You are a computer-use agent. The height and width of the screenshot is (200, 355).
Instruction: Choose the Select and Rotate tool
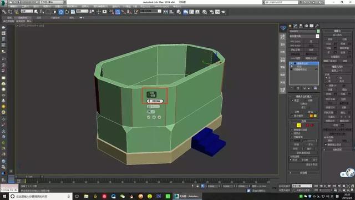[x=67, y=12]
